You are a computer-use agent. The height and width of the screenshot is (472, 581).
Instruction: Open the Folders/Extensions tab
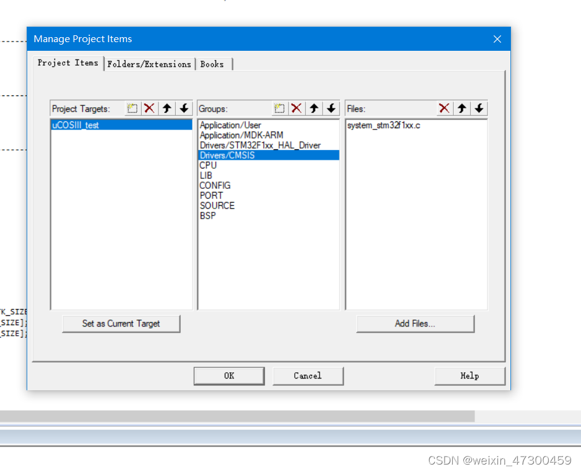[149, 64]
